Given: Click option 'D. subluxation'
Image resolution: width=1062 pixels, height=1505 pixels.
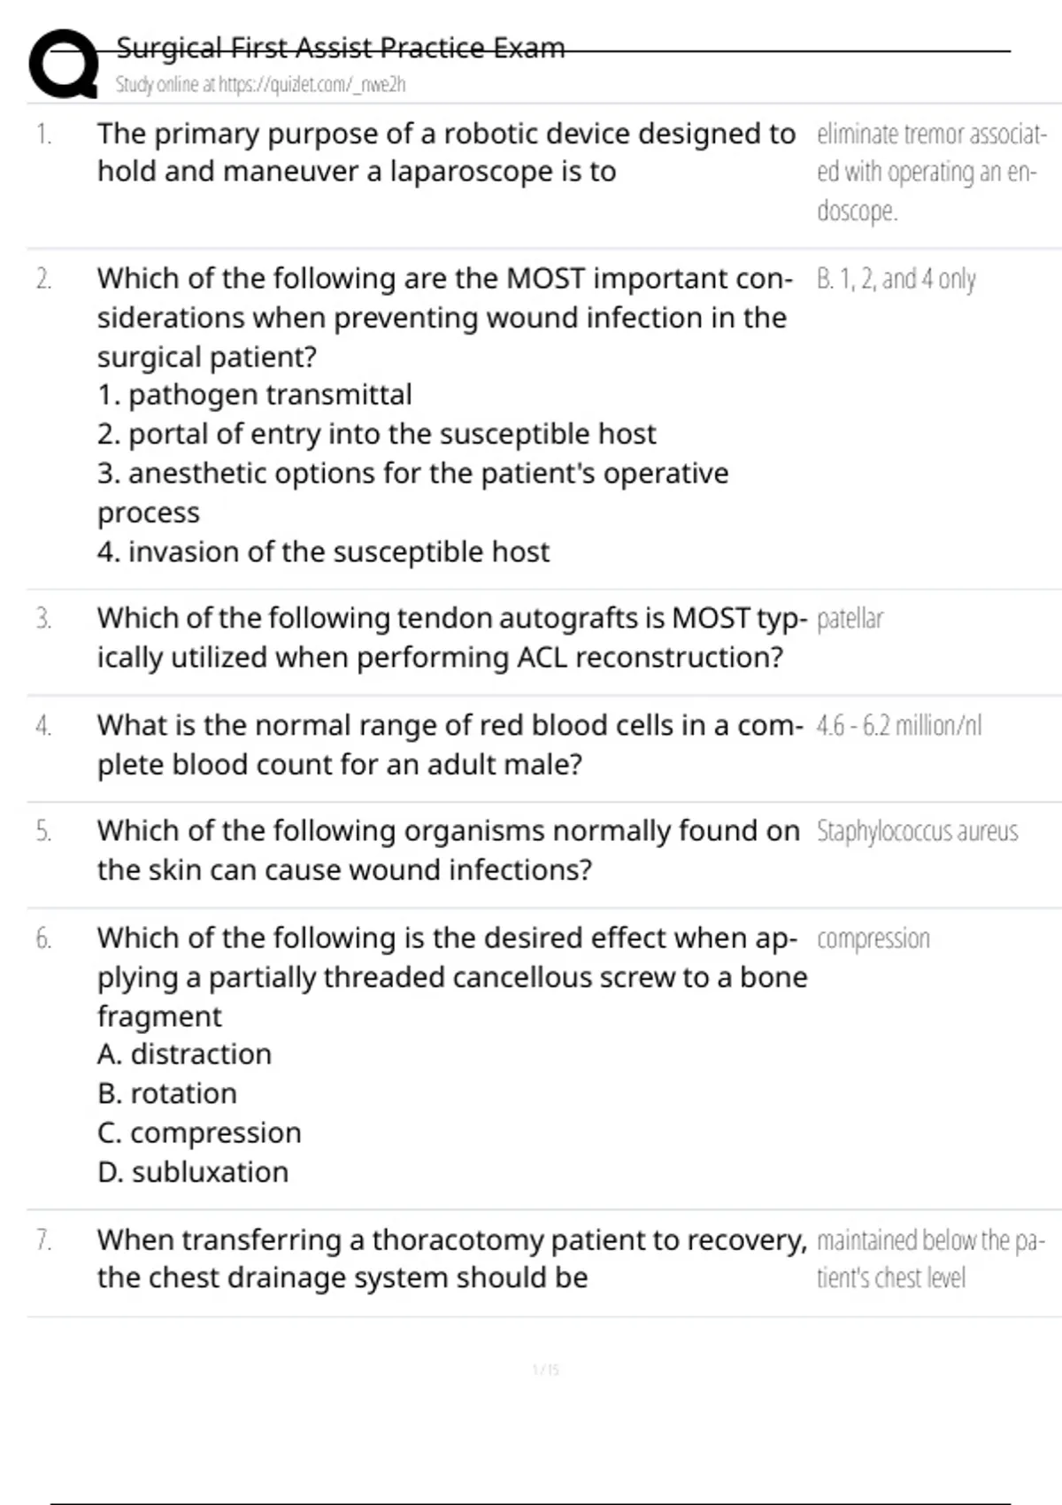Looking at the screenshot, I should (x=193, y=1172).
